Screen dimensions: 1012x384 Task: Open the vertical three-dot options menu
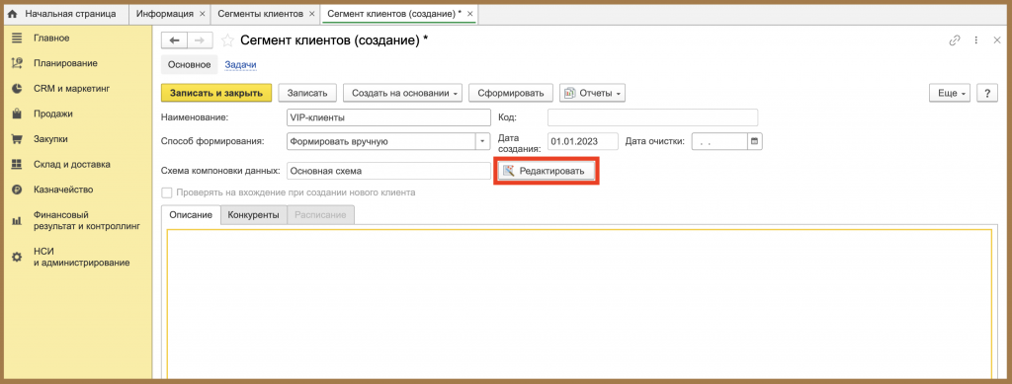coord(976,39)
